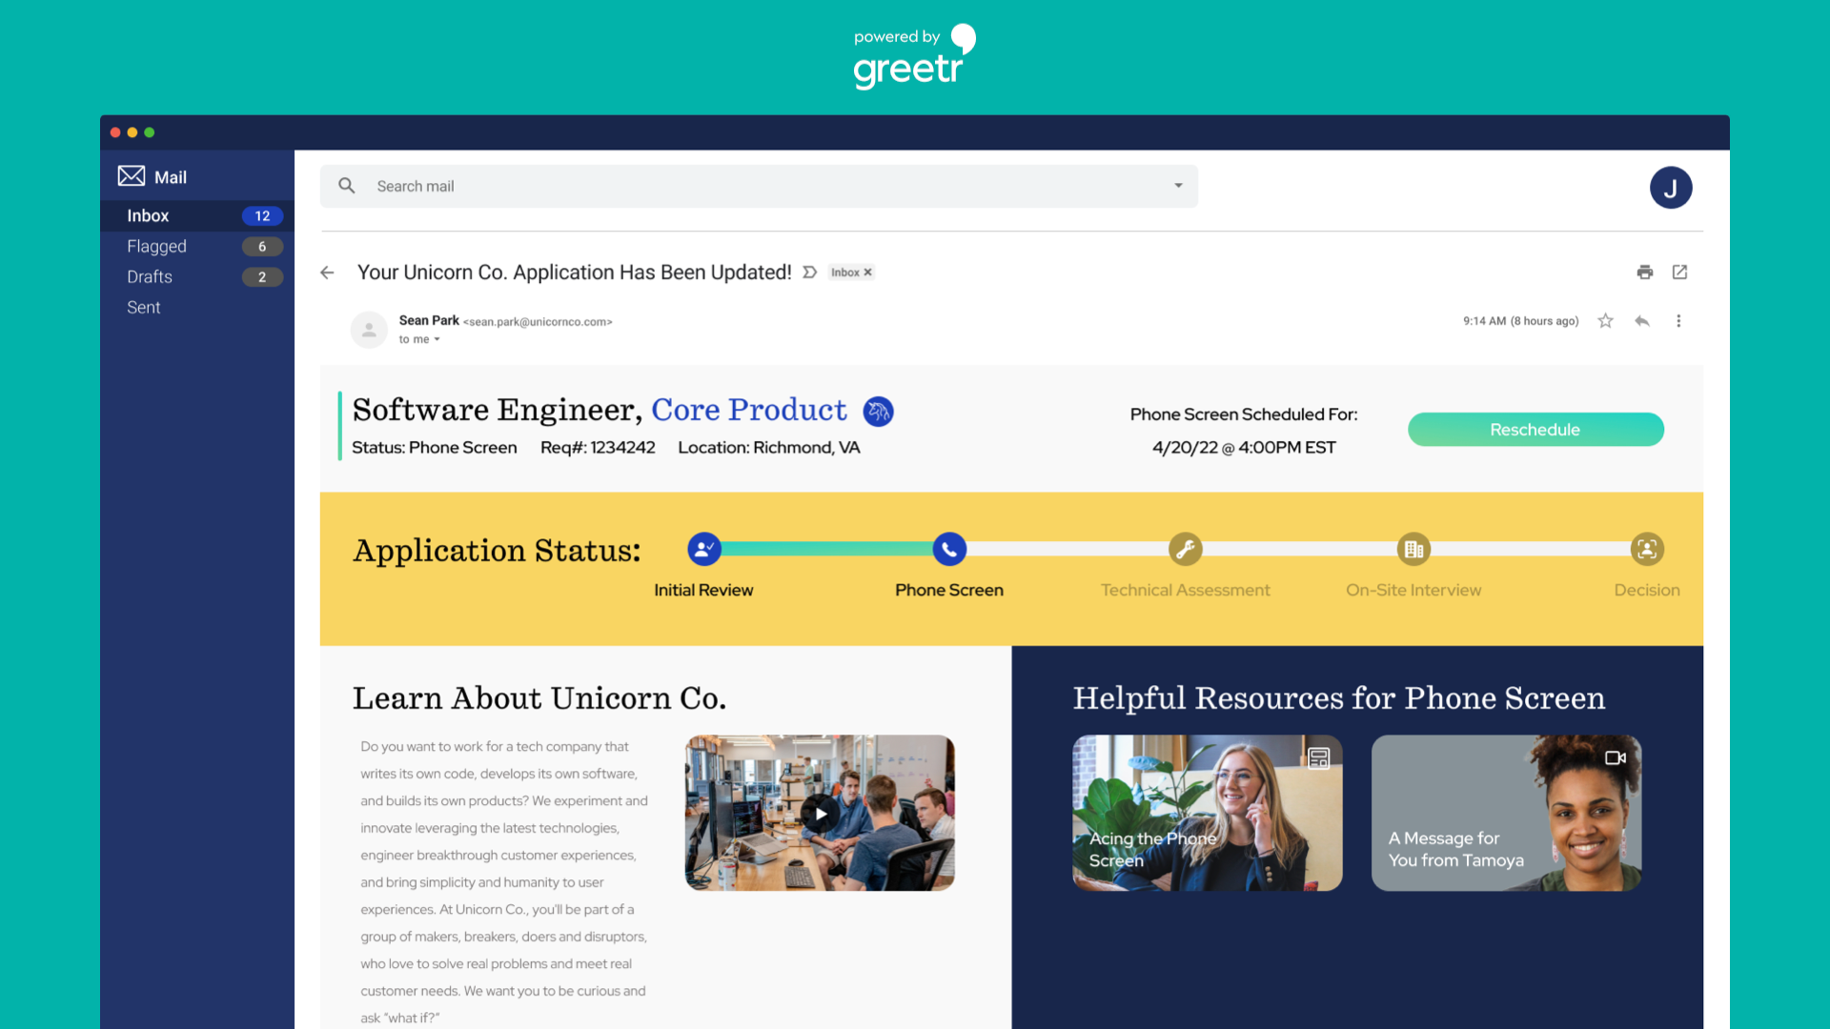The height and width of the screenshot is (1029, 1830).
Task: Reply to the email with arrow icon
Action: 1642,321
